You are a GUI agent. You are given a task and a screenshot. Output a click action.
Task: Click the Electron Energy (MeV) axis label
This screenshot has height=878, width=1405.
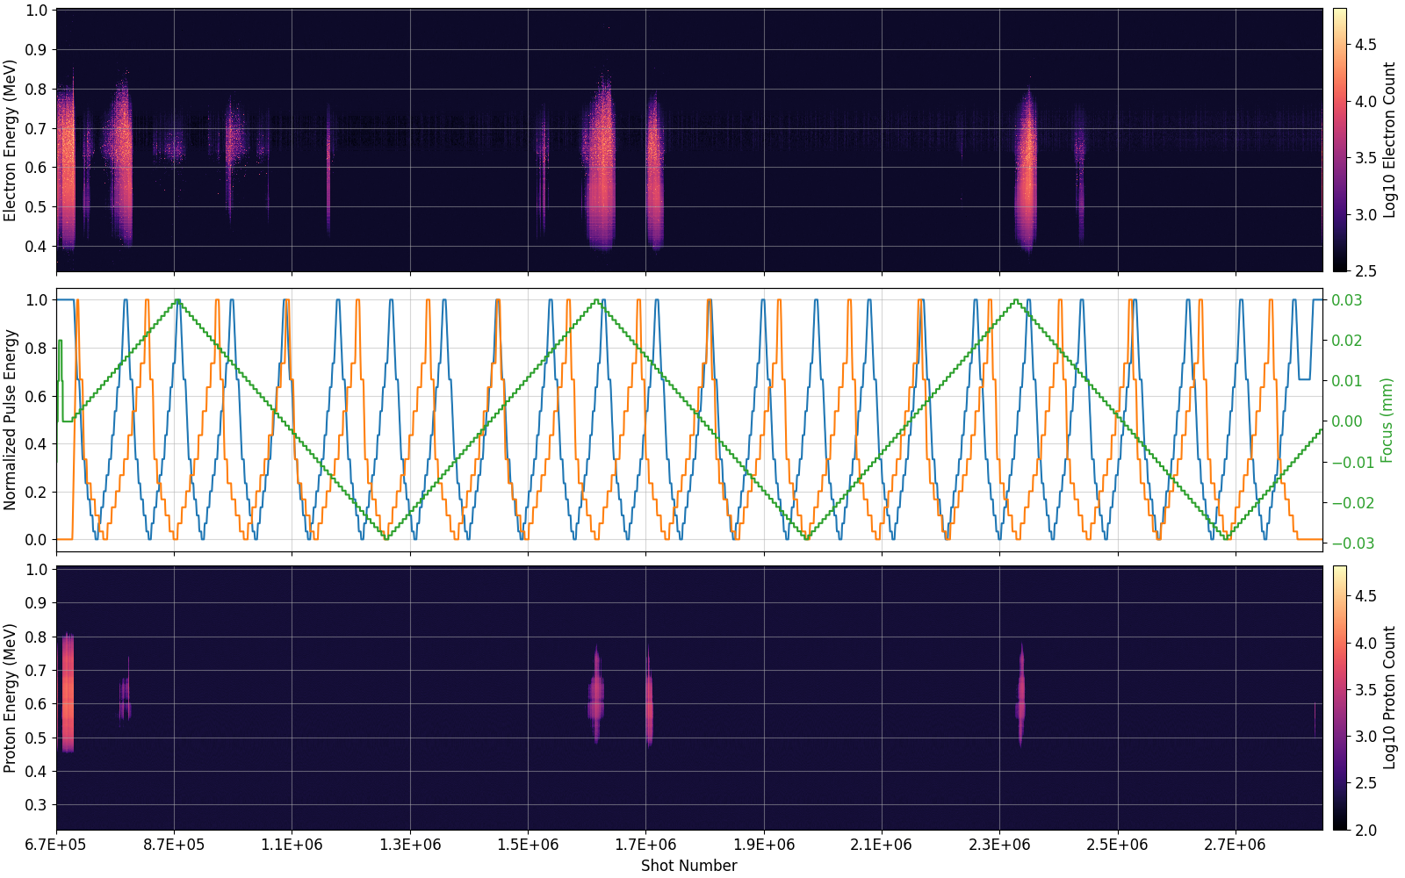pos(10,140)
